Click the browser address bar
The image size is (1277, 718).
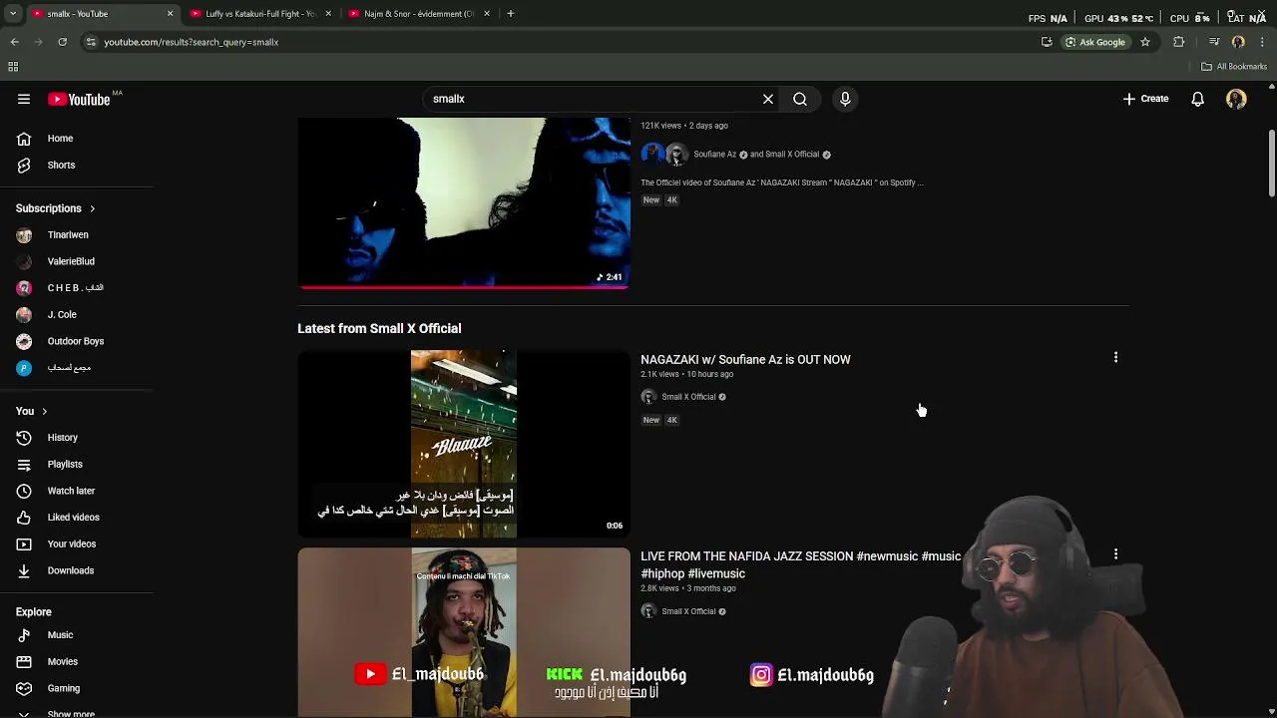coord(559,42)
